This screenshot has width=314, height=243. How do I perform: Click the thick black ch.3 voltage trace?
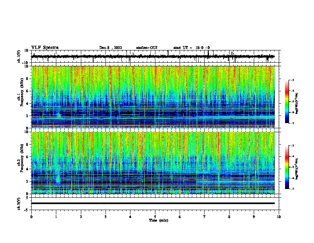coord(153,203)
